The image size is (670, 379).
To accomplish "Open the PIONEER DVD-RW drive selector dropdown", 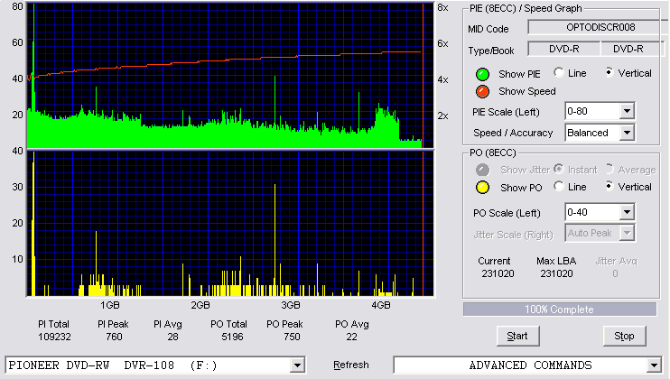I will pyautogui.click(x=297, y=365).
